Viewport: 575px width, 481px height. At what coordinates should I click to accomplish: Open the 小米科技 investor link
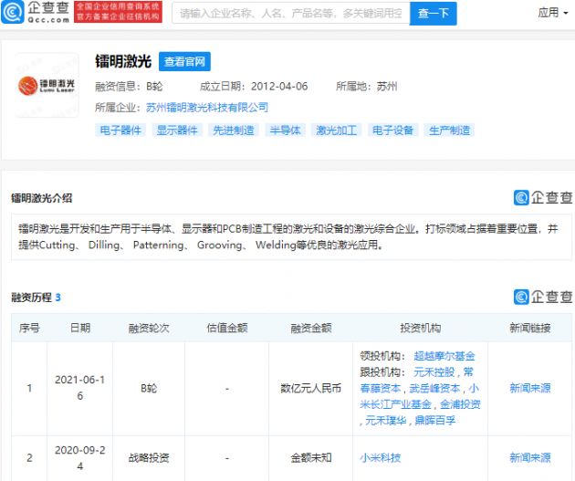point(381,458)
